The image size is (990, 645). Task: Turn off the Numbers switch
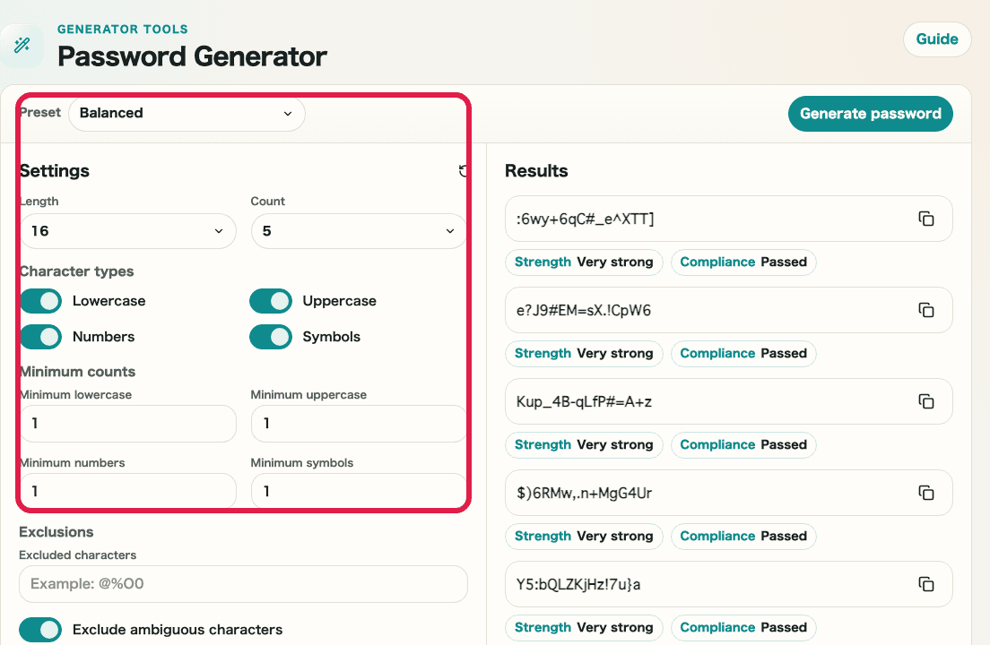pyautogui.click(x=41, y=337)
